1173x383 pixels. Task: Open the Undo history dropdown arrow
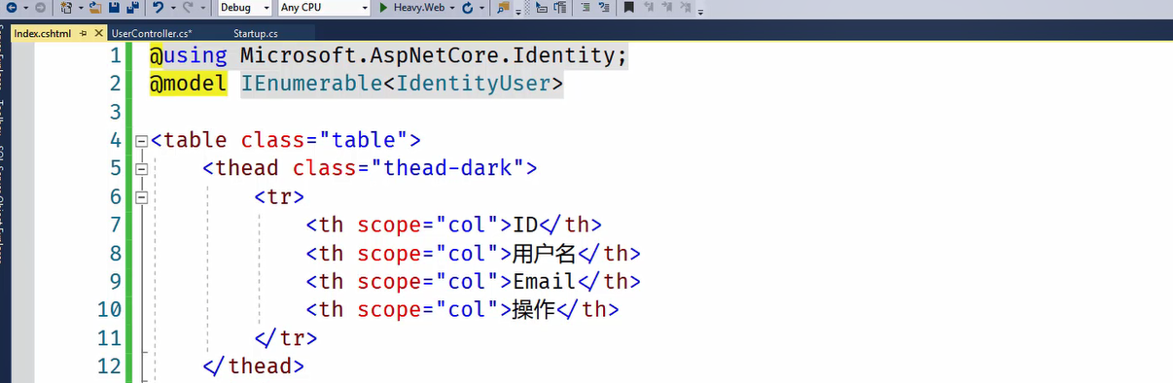click(173, 8)
